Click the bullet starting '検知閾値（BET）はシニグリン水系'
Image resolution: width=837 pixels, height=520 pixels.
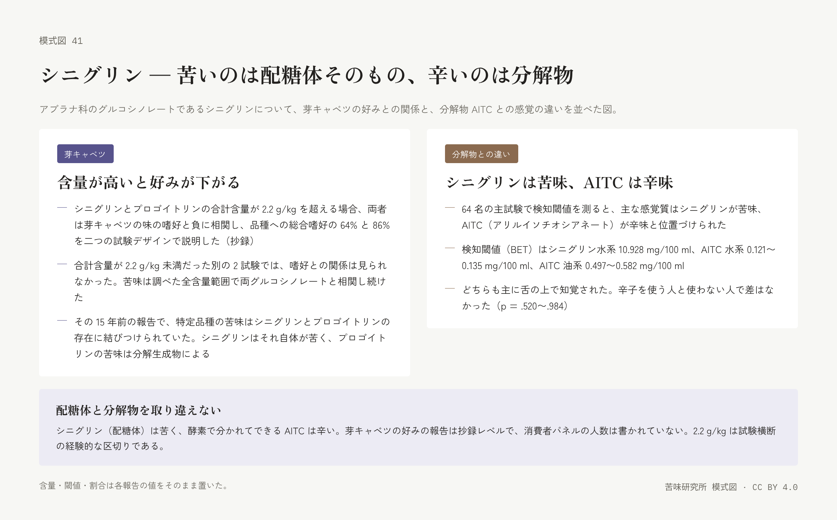(x=618, y=258)
